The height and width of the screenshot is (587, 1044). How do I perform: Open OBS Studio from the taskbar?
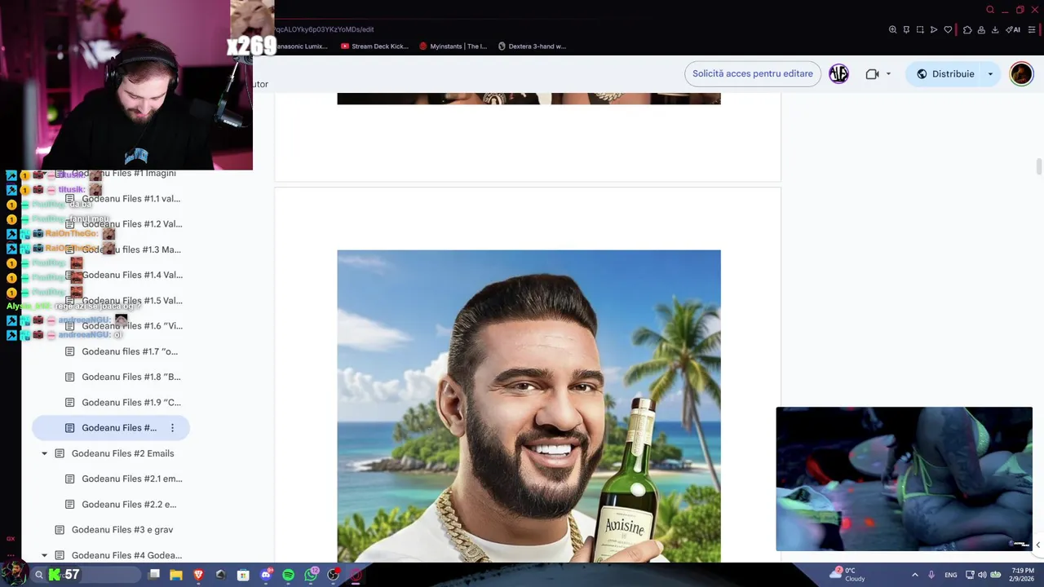coord(333,575)
